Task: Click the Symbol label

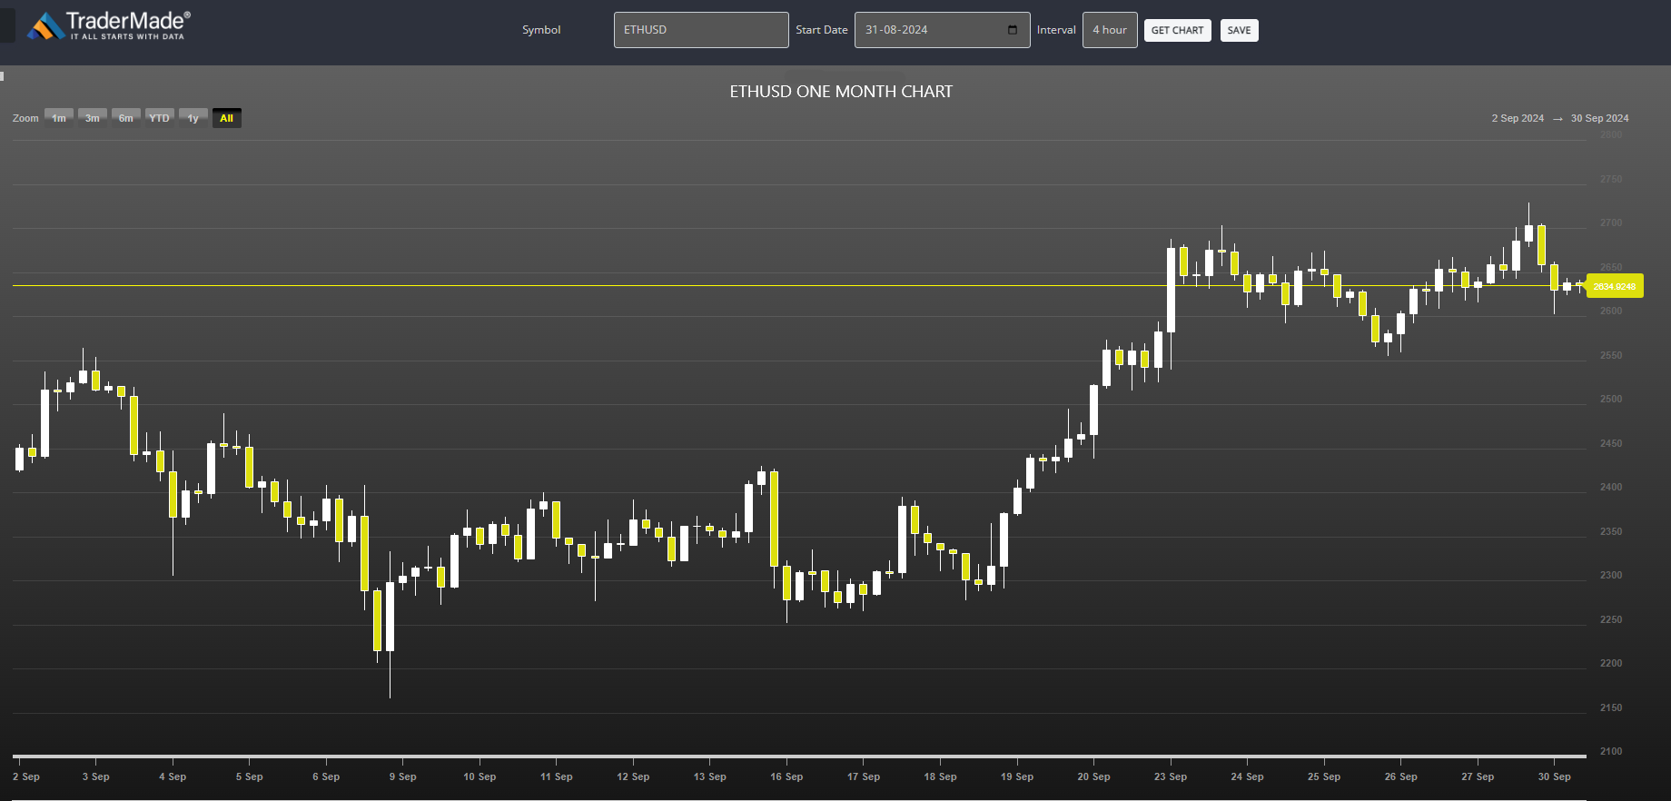Action: pyautogui.click(x=541, y=30)
